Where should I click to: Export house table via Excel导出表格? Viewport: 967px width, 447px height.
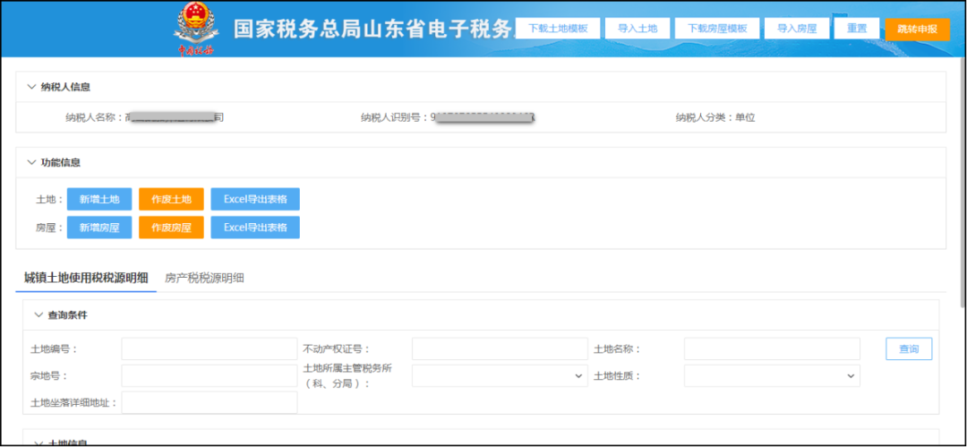pyautogui.click(x=255, y=228)
